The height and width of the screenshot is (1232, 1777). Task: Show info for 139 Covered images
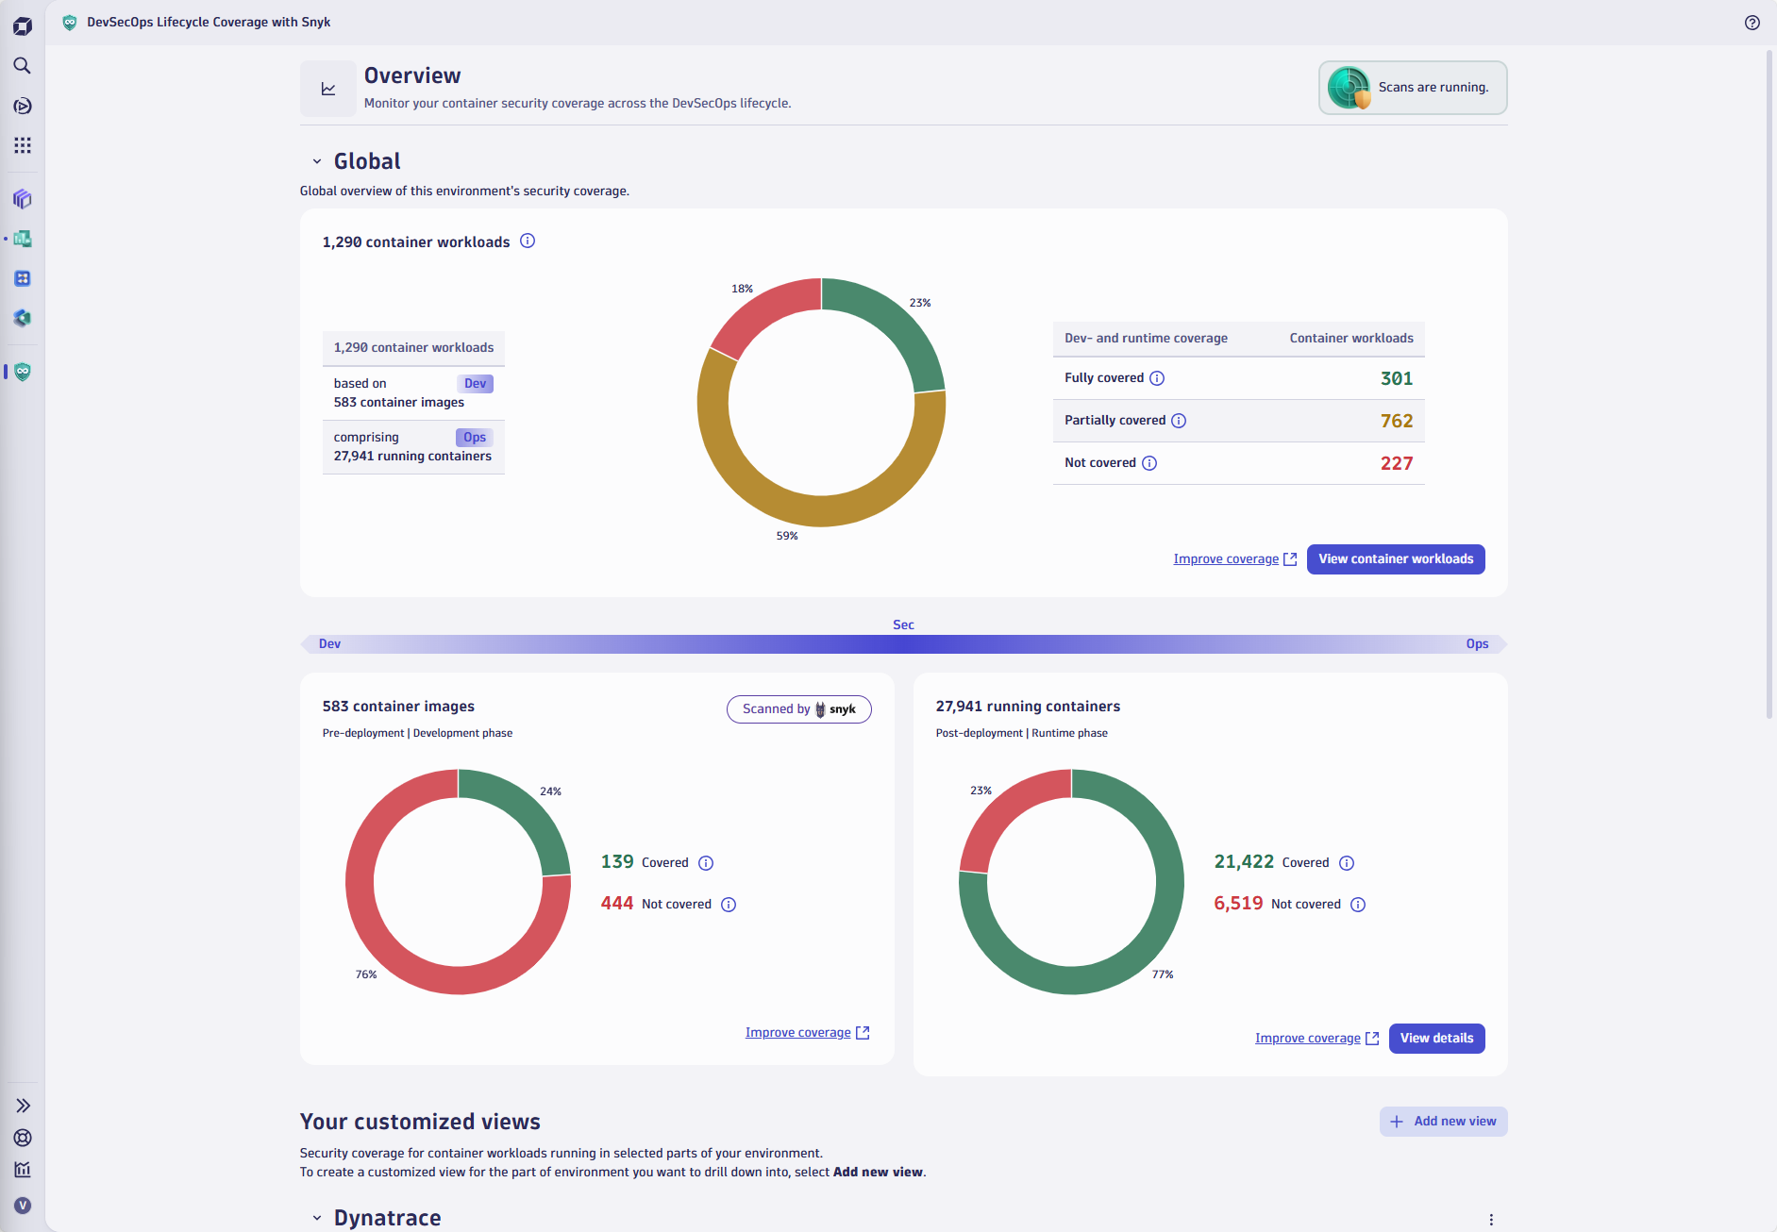point(706,863)
